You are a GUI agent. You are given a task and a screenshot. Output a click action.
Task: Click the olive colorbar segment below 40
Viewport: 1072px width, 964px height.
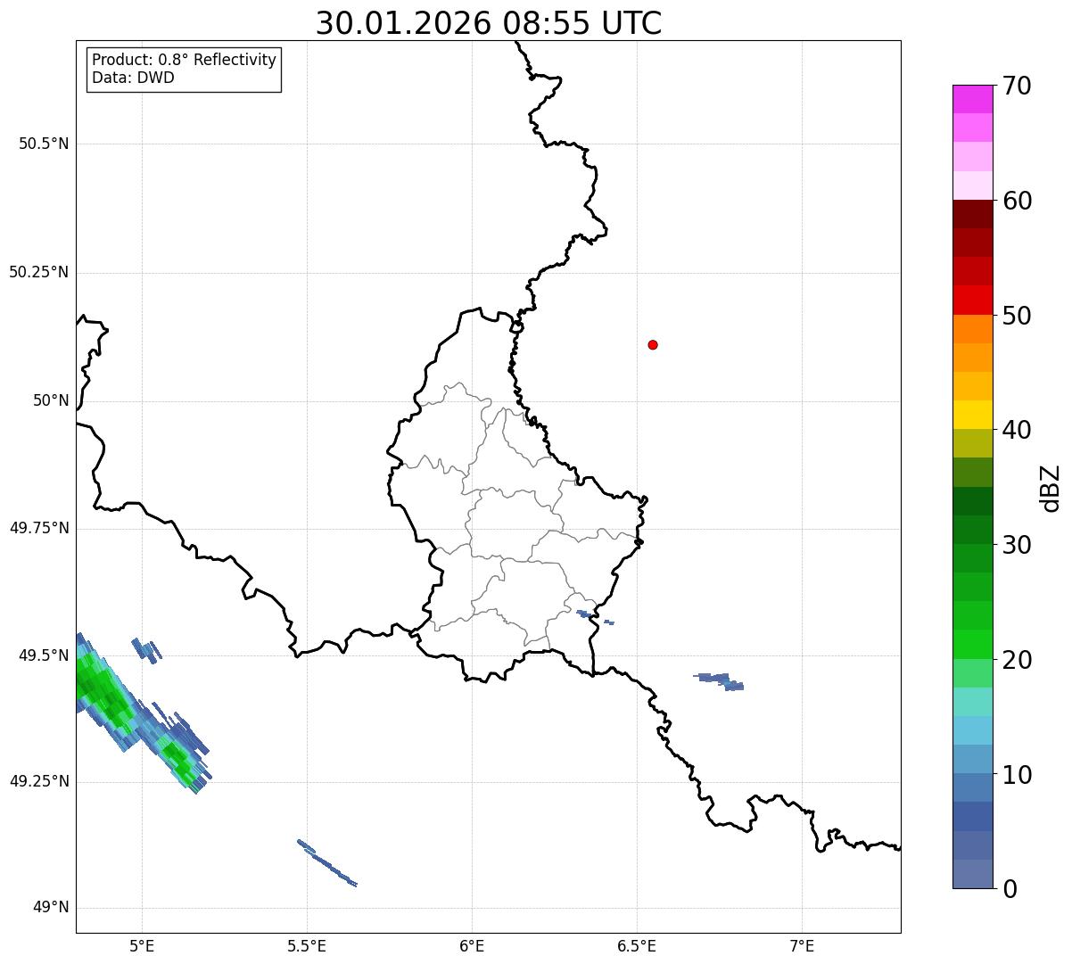[x=972, y=444]
